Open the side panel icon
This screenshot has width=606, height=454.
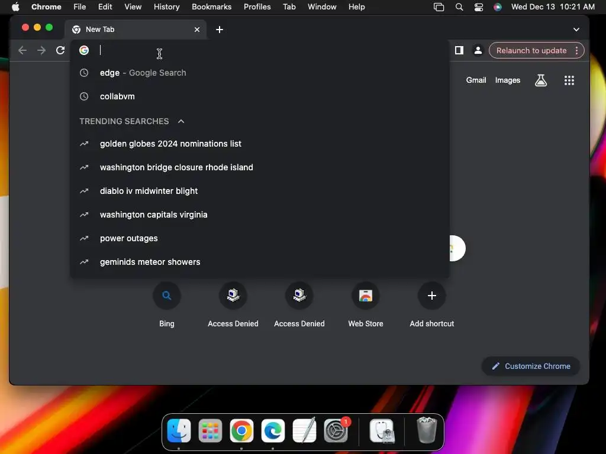(x=459, y=50)
